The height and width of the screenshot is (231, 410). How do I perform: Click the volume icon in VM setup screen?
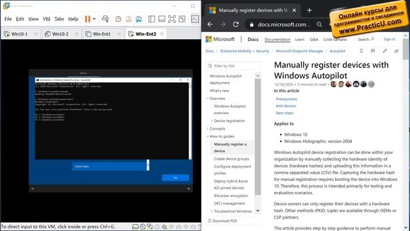(x=188, y=189)
